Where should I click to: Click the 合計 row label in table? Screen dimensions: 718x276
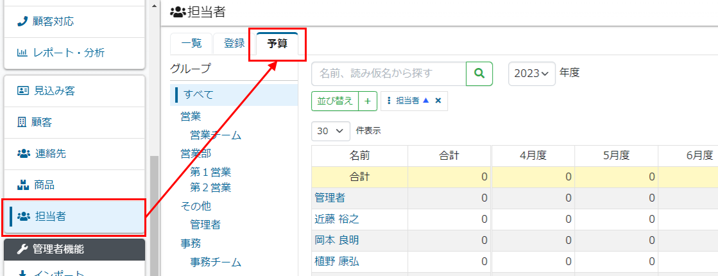(359, 177)
